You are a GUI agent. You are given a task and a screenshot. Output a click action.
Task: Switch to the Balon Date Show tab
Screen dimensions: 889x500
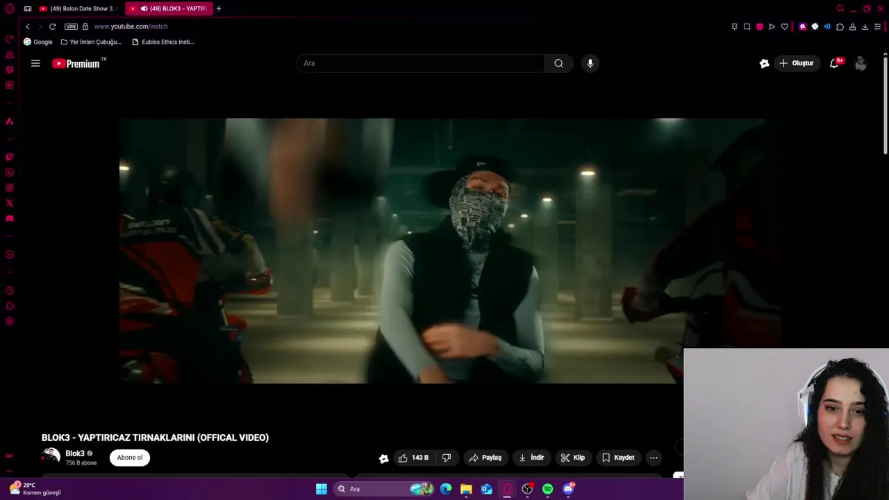tap(78, 8)
